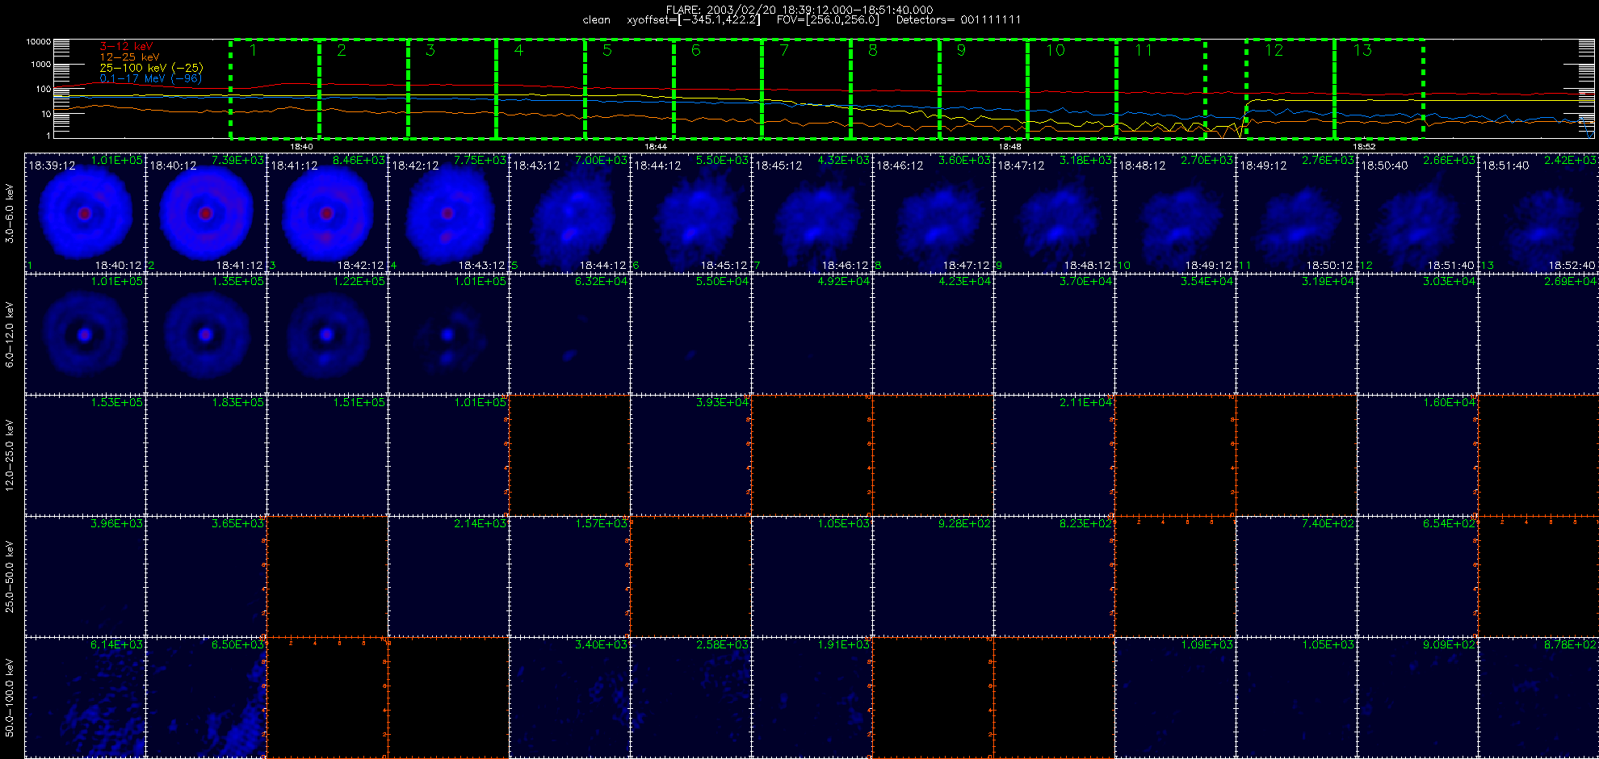Viewport: 1599px width, 759px height.
Task: Click the orange '12-25 keV' legend entry
Action: (129, 57)
